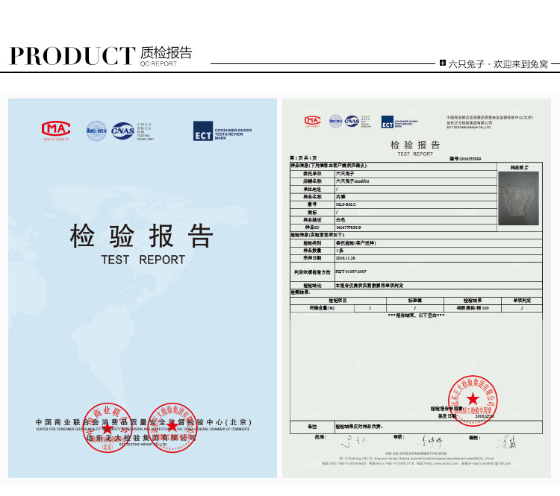The height and width of the screenshot is (496, 560).
Task: Click the ilac-MRA logo on the report sheet
Action: 335,122
